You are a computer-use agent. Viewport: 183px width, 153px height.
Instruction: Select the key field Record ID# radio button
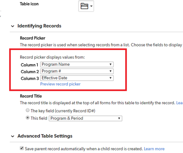click(28, 110)
